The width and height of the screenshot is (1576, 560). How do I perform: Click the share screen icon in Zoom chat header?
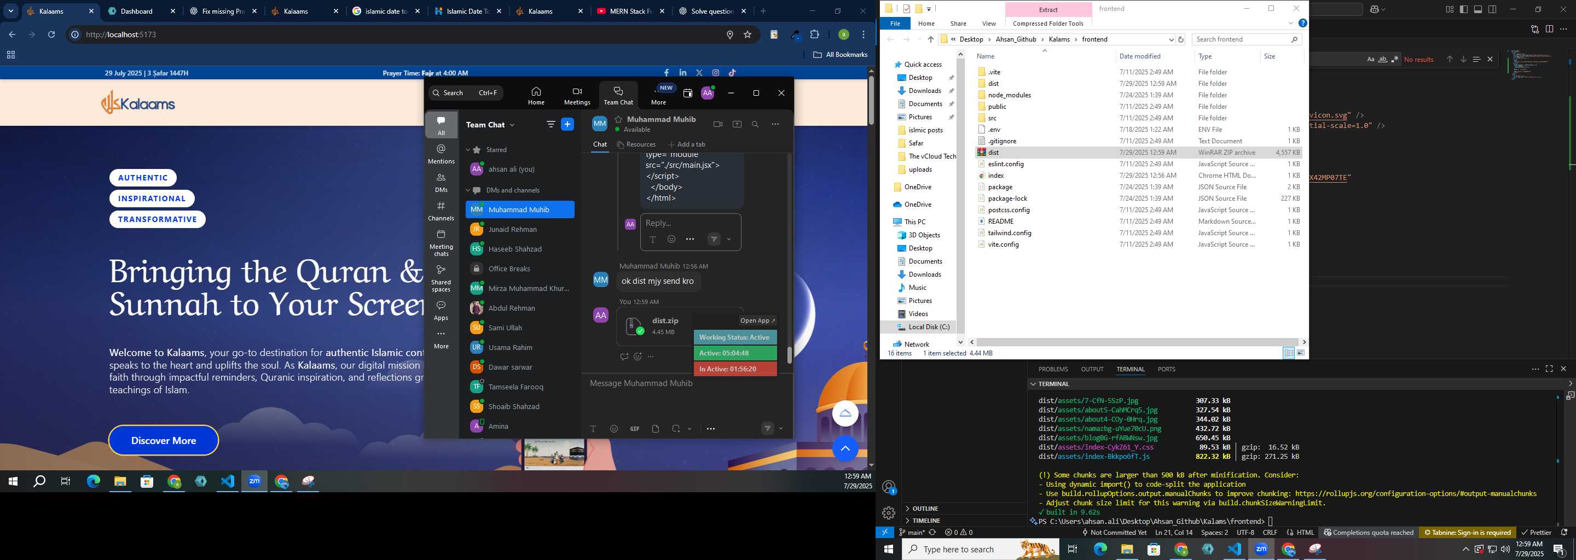(737, 124)
